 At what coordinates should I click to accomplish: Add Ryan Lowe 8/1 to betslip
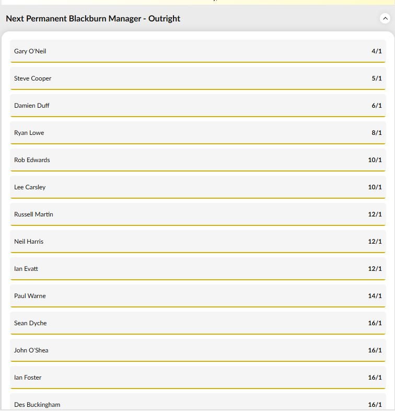(x=198, y=133)
